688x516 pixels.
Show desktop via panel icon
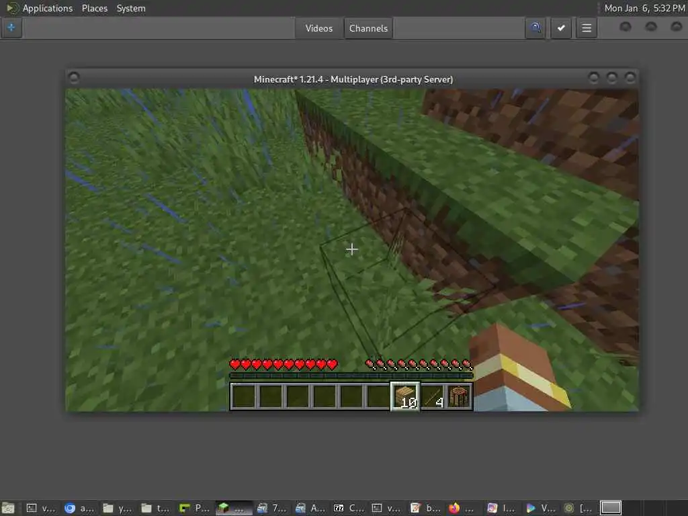[8, 508]
